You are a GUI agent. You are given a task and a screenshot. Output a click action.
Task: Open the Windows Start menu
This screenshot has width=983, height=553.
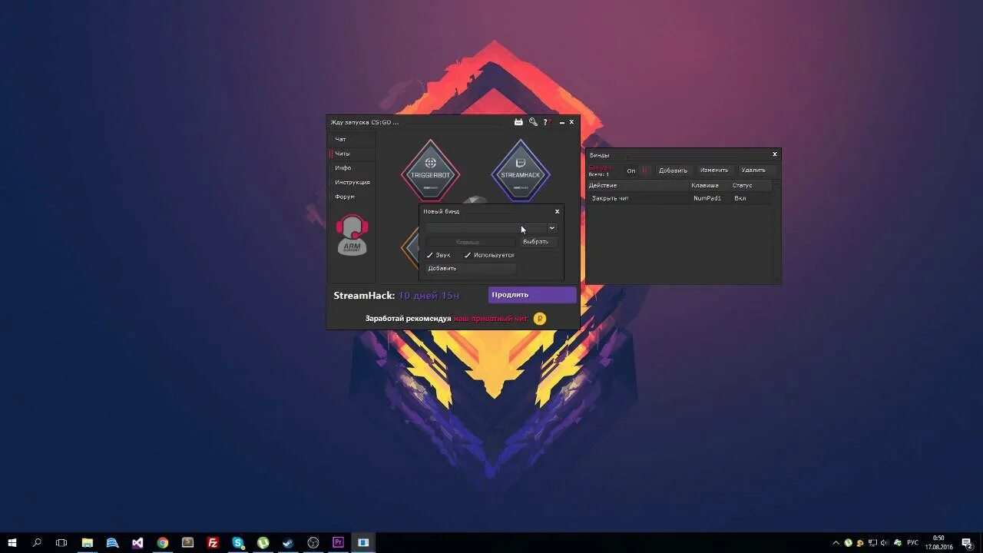click(x=12, y=542)
